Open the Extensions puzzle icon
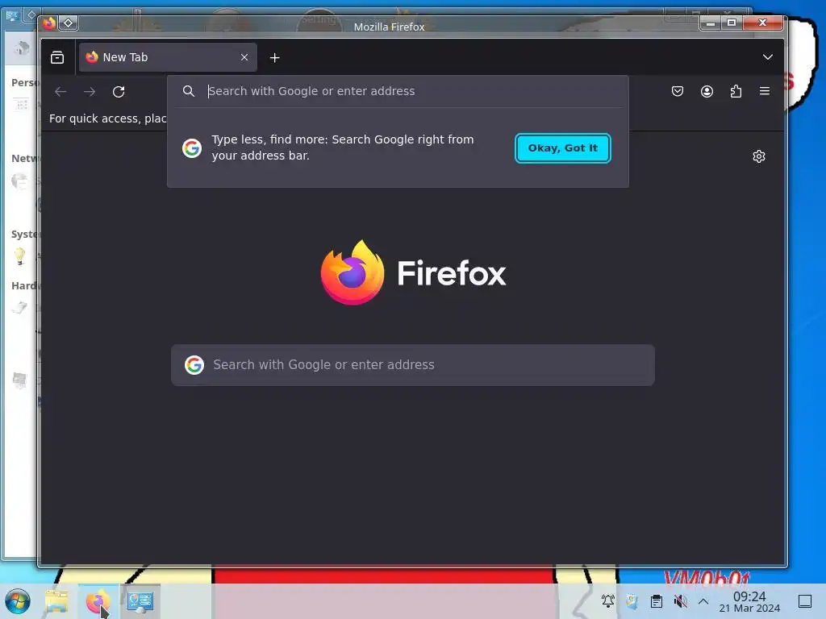Screen dimensions: 826x619 click(x=736, y=91)
